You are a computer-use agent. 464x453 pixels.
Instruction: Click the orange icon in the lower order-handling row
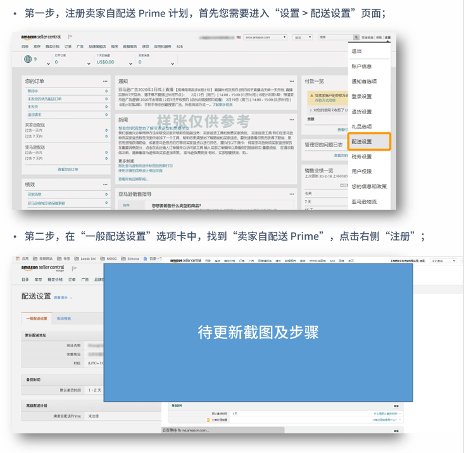[x=208, y=420]
